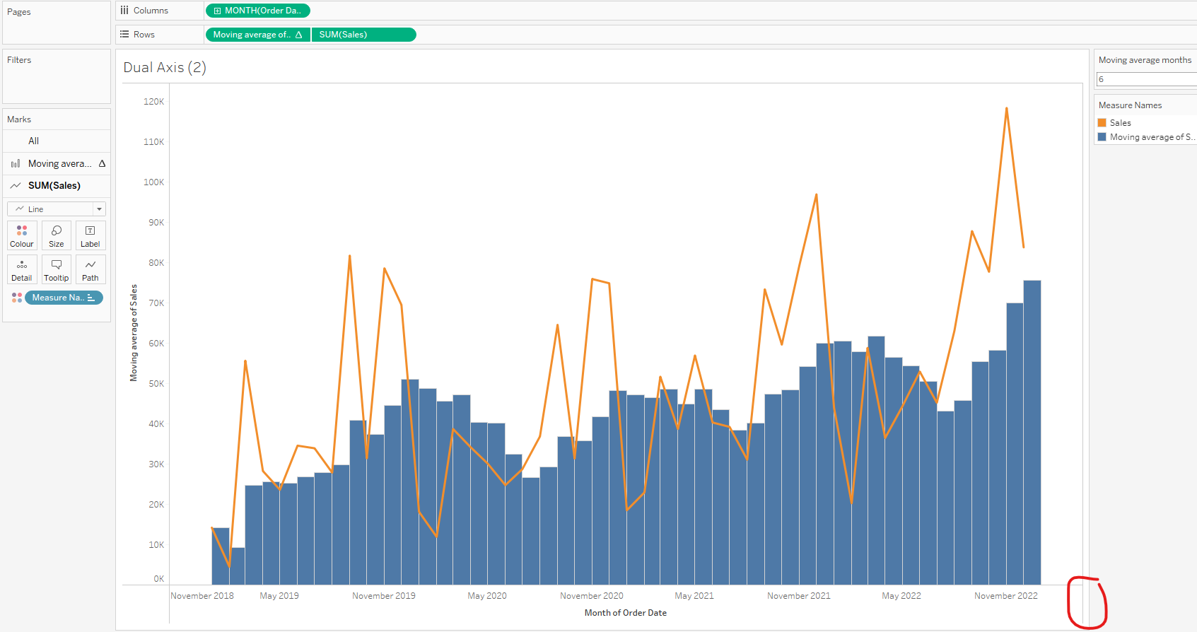
Task: Click the Month of Order Date axis title
Action: 626,613
